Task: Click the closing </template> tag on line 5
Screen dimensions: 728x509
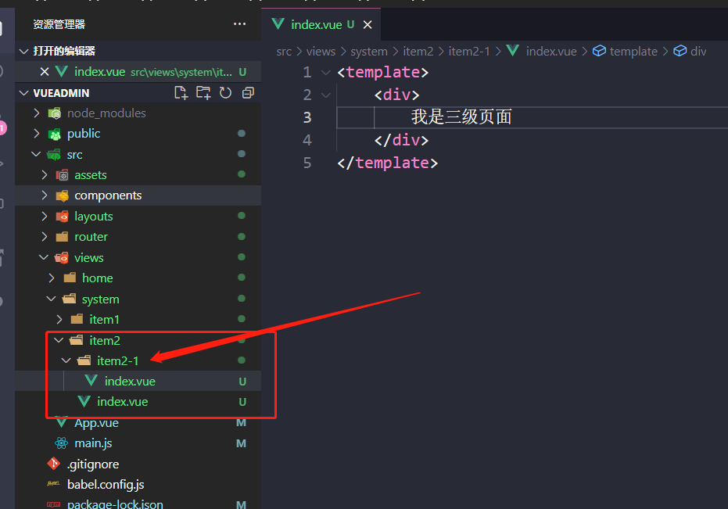Action: 387,163
